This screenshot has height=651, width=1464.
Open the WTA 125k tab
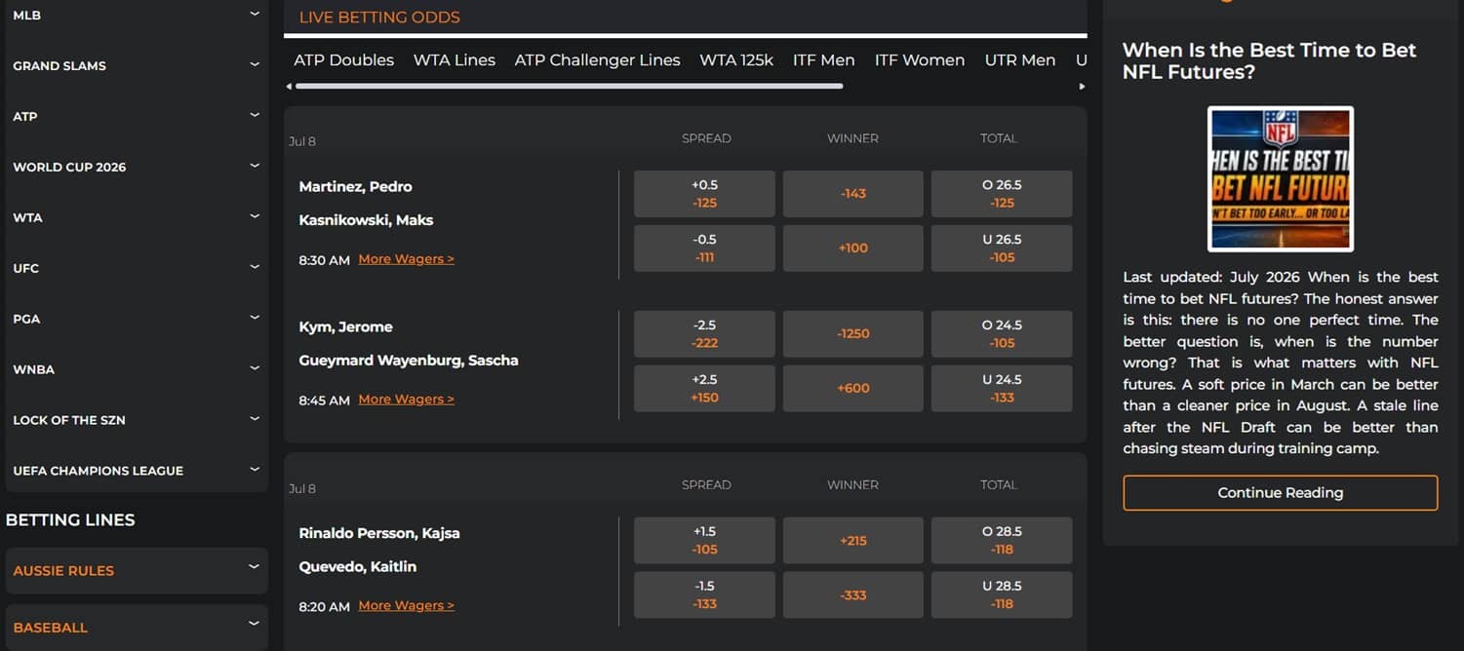tap(736, 60)
